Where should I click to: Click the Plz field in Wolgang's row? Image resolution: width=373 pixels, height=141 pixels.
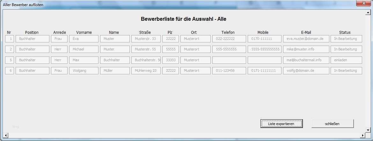[x=171, y=70]
